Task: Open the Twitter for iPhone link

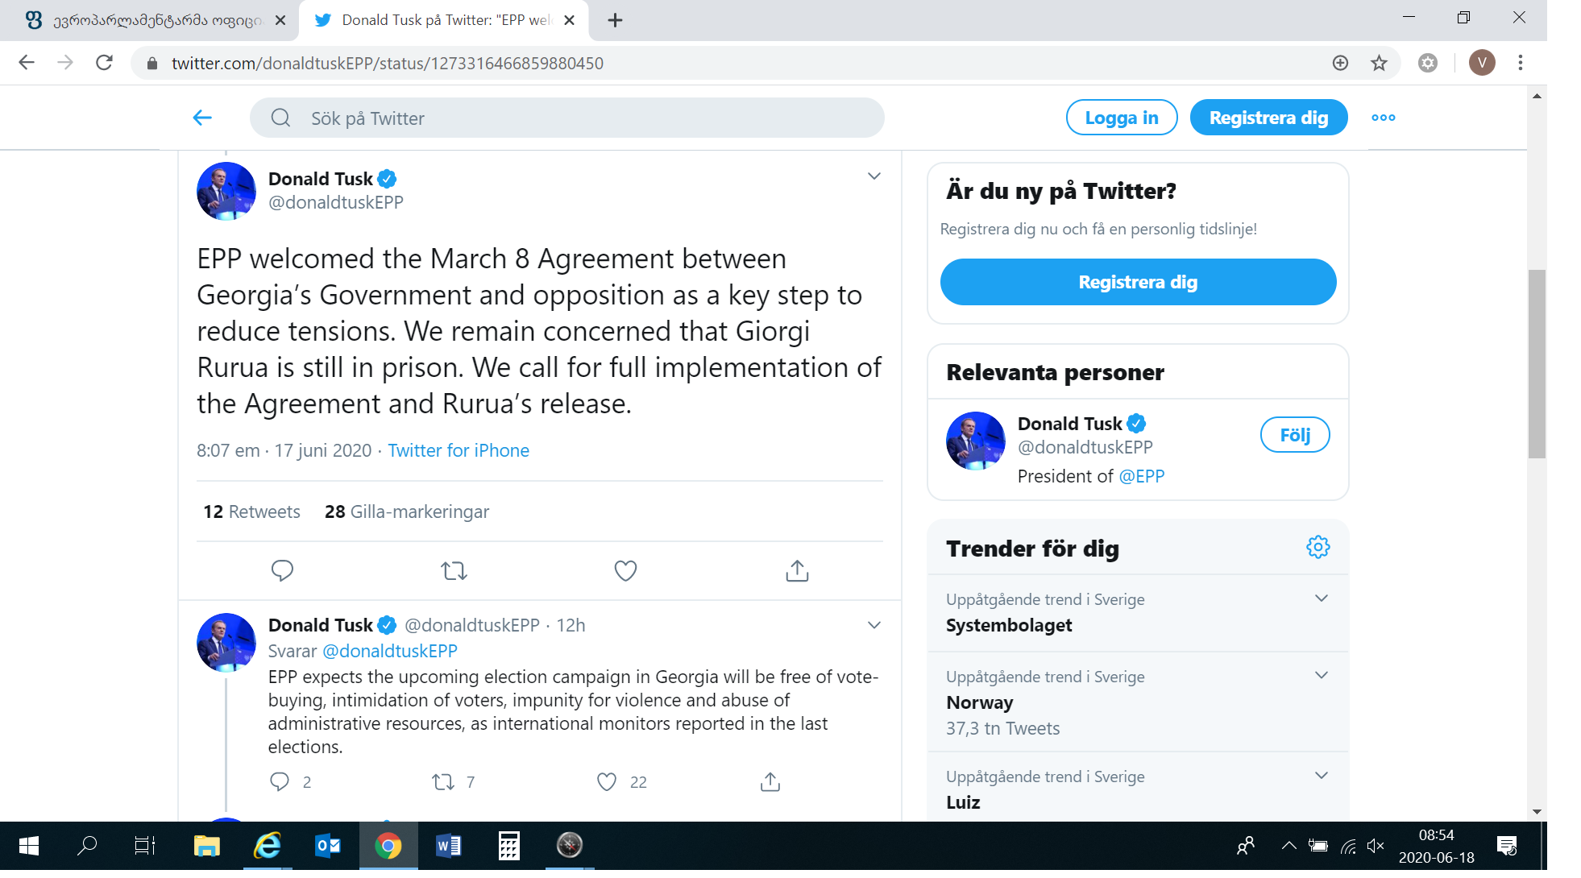Action: click(458, 450)
